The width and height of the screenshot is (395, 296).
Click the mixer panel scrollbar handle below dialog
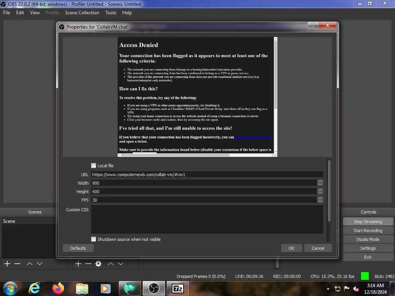click(277, 264)
